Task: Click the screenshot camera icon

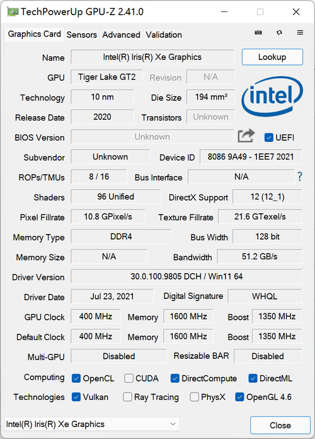Action: click(x=258, y=33)
